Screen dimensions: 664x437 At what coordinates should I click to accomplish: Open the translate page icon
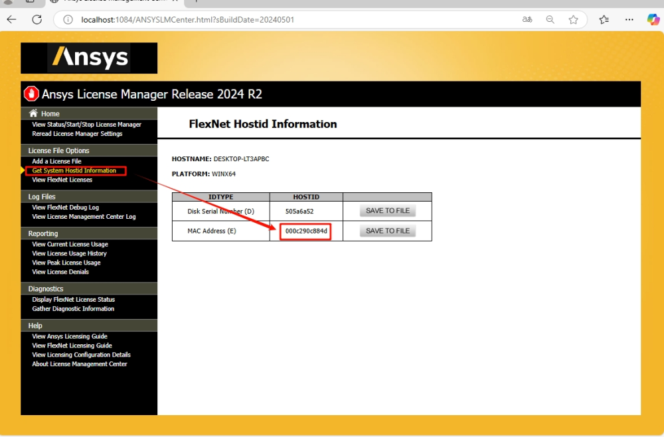tap(527, 20)
